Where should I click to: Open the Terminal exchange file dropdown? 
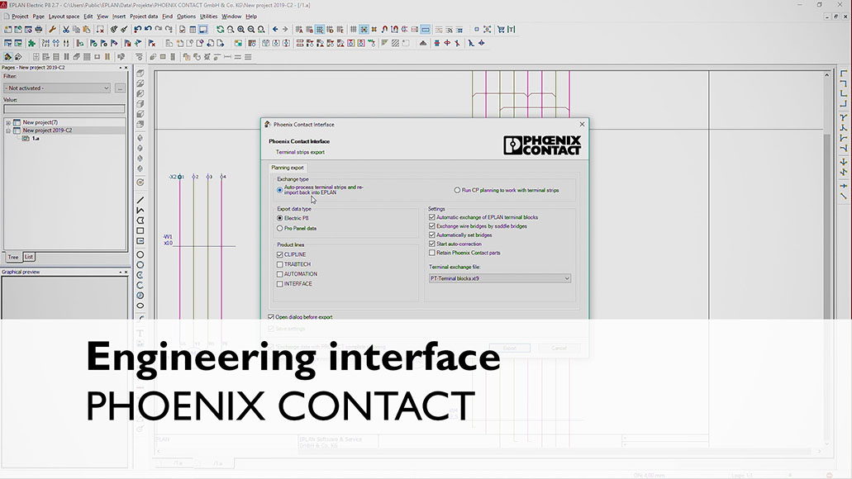(500, 278)
